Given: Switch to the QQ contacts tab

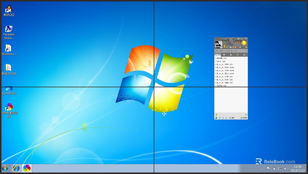Looking at the screenshot, I should click(x=218, y=55).
